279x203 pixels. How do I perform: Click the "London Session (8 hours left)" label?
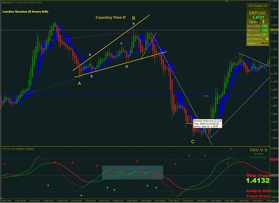pos(25,12)
